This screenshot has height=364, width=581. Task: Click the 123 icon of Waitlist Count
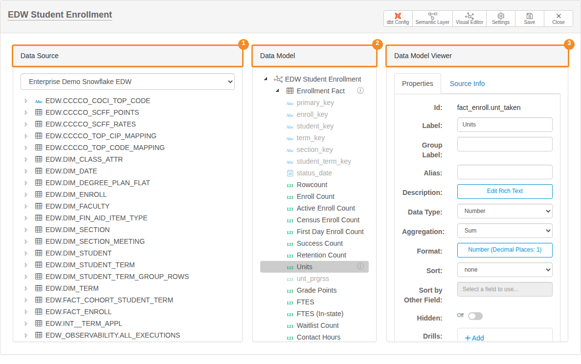290,326
